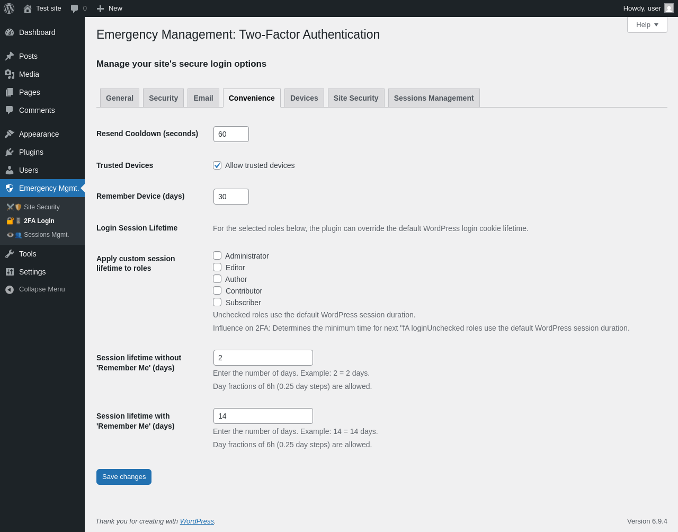The width and height of the screenshot is (678, 532).
Task: Click the WordPress logo icon
Action: click(9, 8)
